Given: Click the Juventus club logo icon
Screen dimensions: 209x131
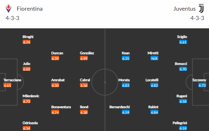Looking at the screenshot, I should 201,8.
